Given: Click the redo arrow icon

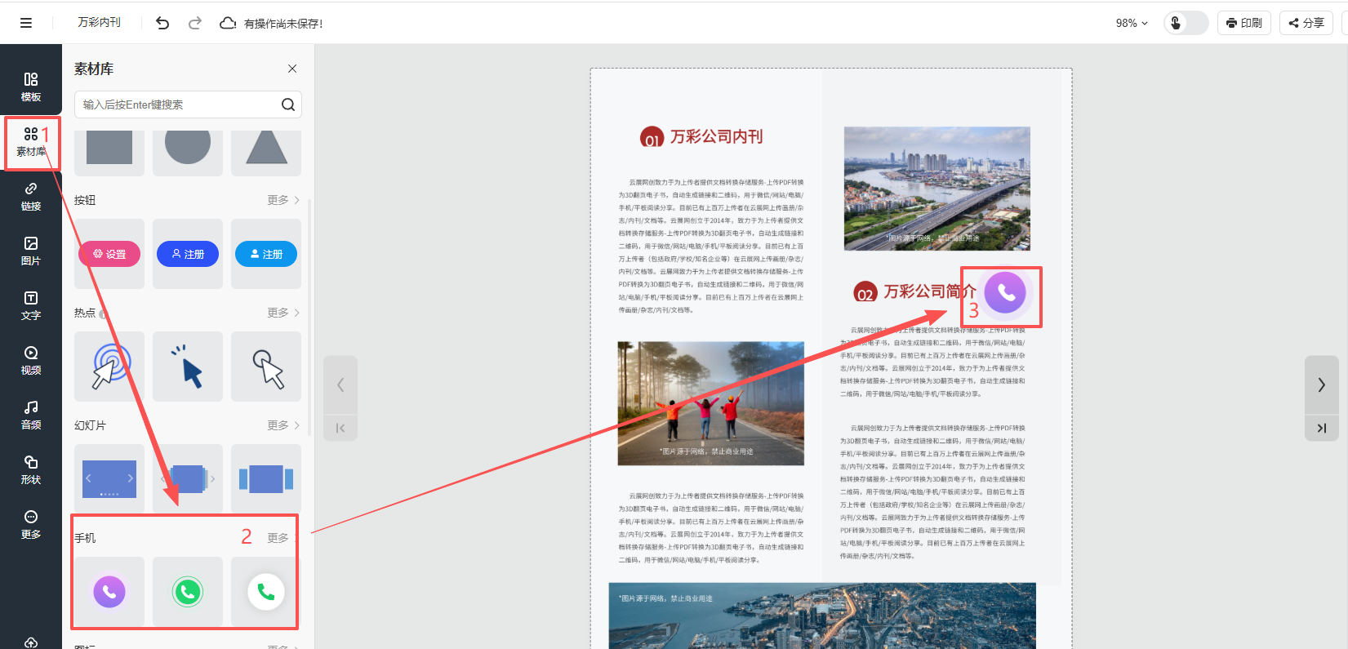Looking at the screenshot, I should pos(194,23).
